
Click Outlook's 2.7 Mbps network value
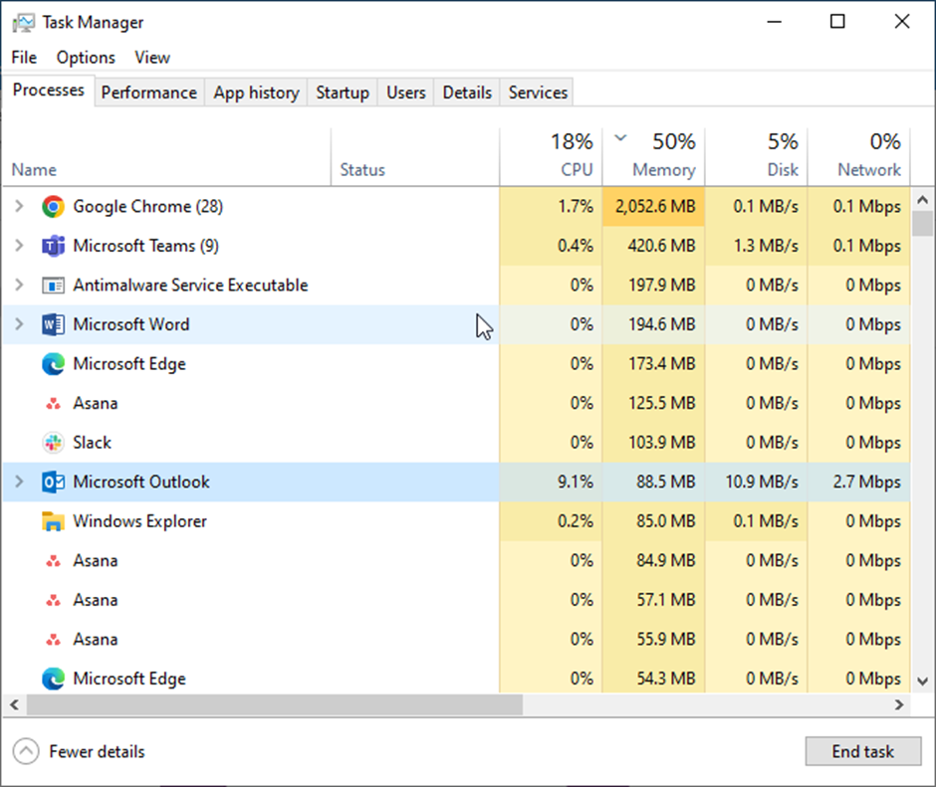pos(866,483)
